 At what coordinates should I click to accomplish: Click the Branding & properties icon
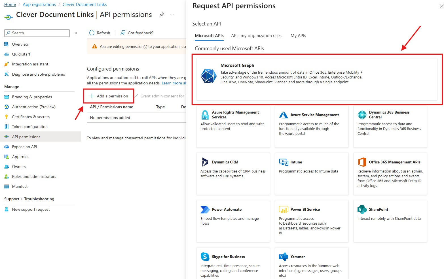coord(7,97)
